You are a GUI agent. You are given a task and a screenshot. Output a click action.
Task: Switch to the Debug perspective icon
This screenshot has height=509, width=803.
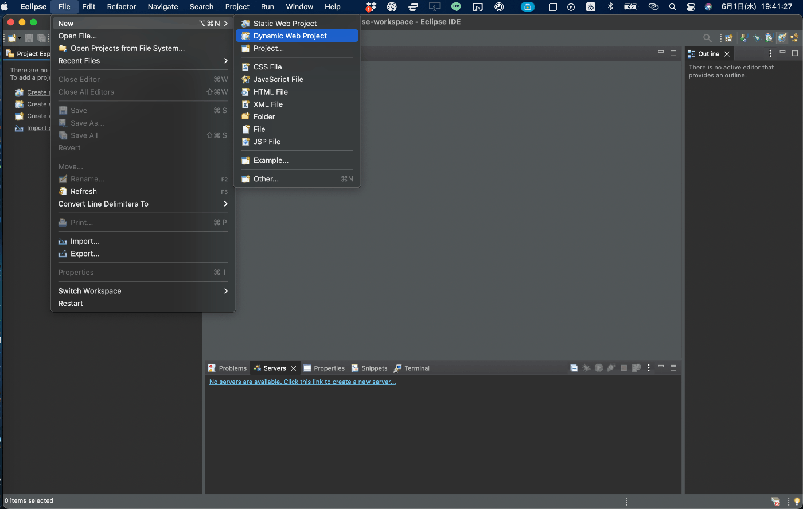point(757,38)
